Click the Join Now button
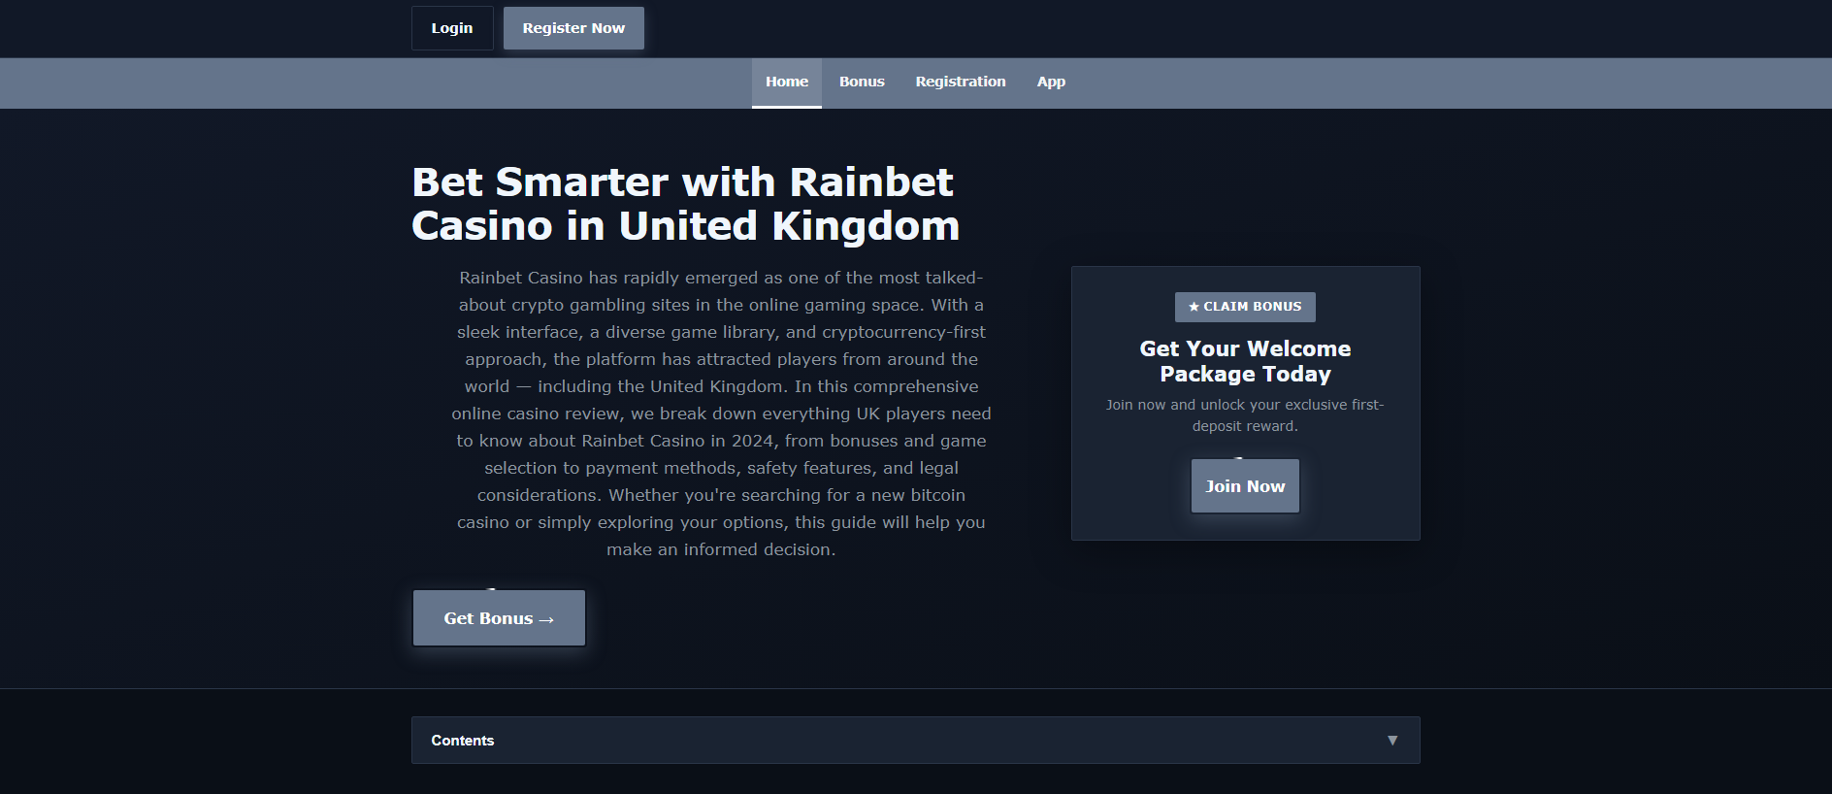The width and height of the screenshot is (1832, 794). pos(1245,486)
